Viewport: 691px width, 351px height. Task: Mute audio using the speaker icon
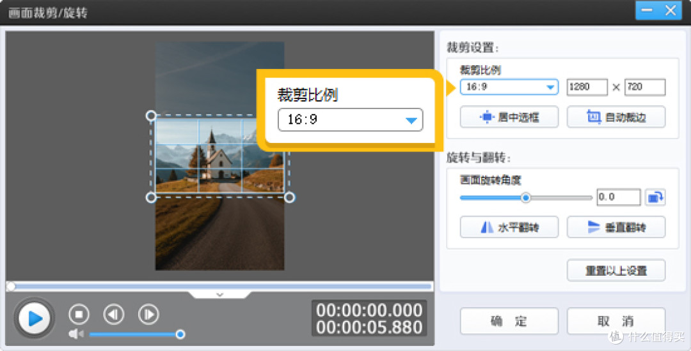(75, 334)
